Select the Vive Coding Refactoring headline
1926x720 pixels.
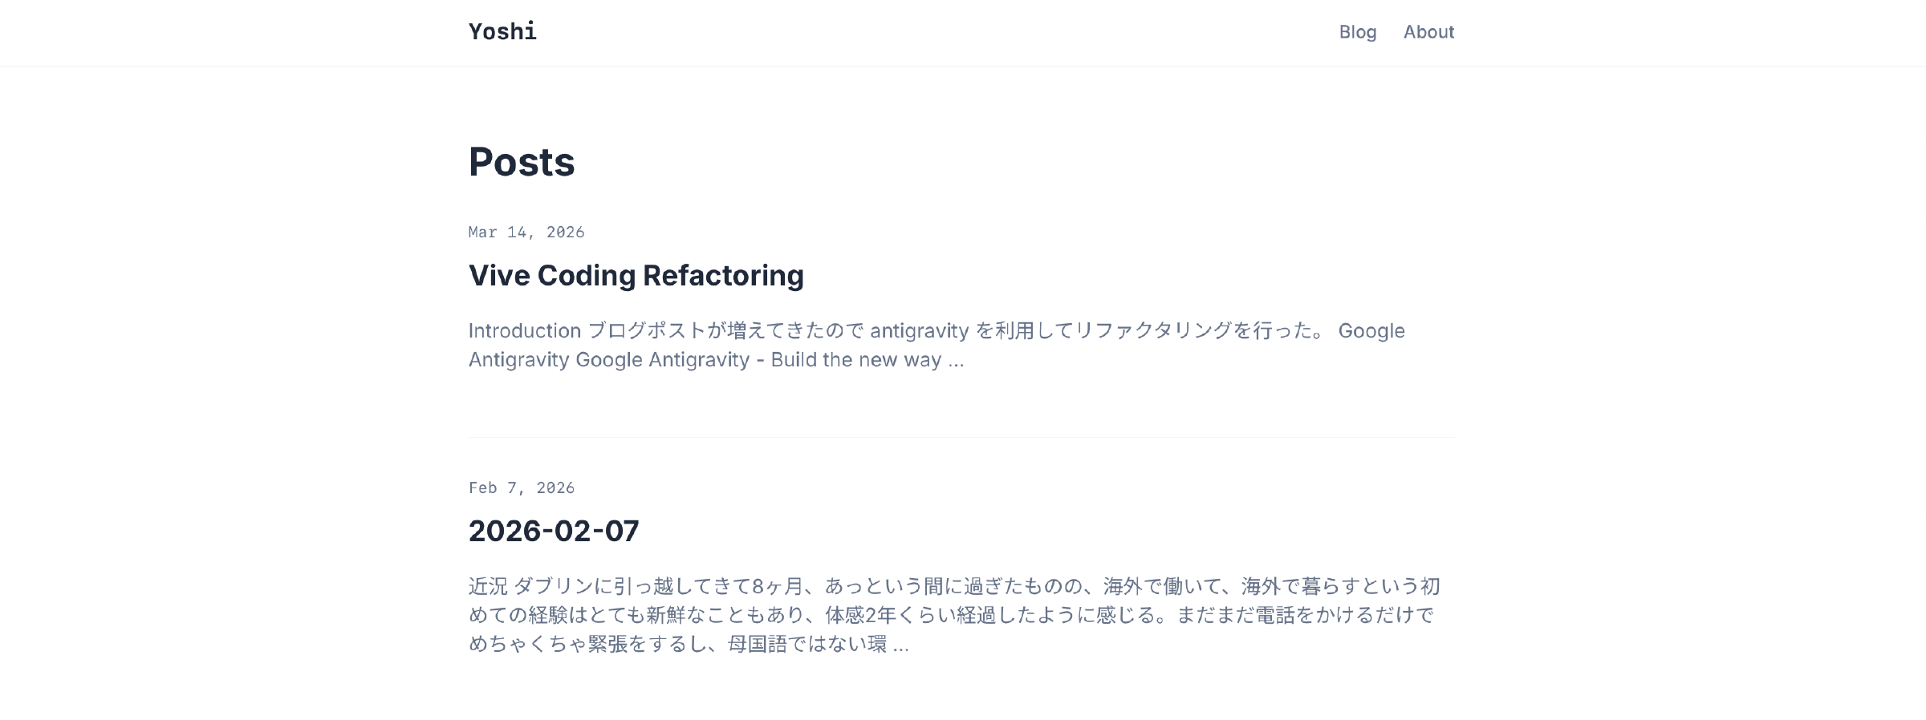tap(636, 275)
